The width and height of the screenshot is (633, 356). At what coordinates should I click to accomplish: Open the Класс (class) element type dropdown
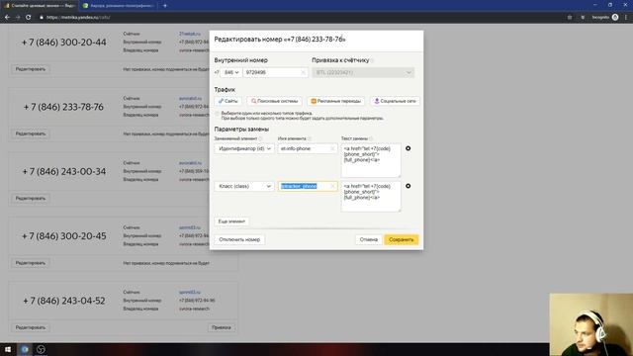click(x=244, y=186)
